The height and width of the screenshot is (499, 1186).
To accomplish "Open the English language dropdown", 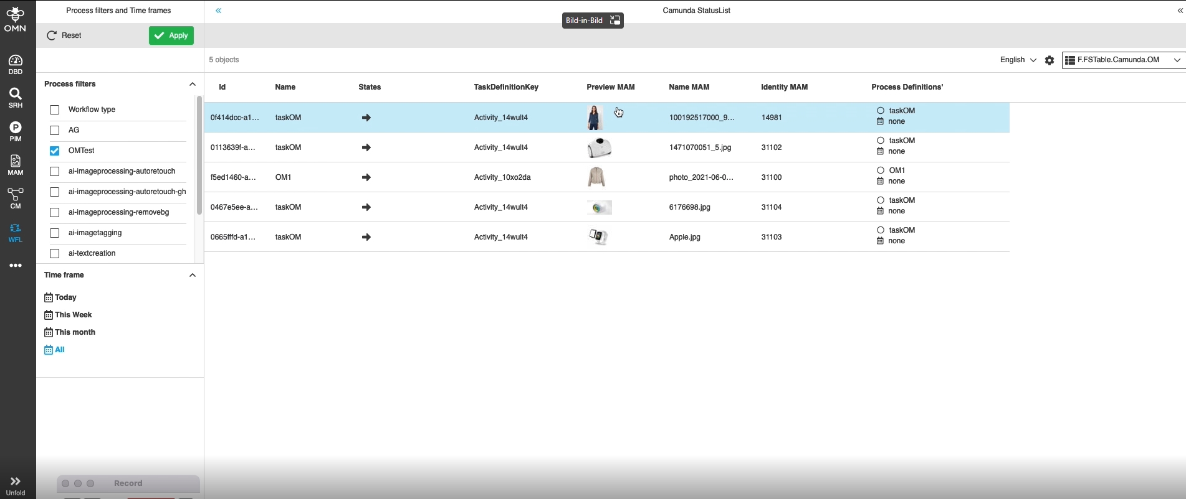I will click(1017, 60).
